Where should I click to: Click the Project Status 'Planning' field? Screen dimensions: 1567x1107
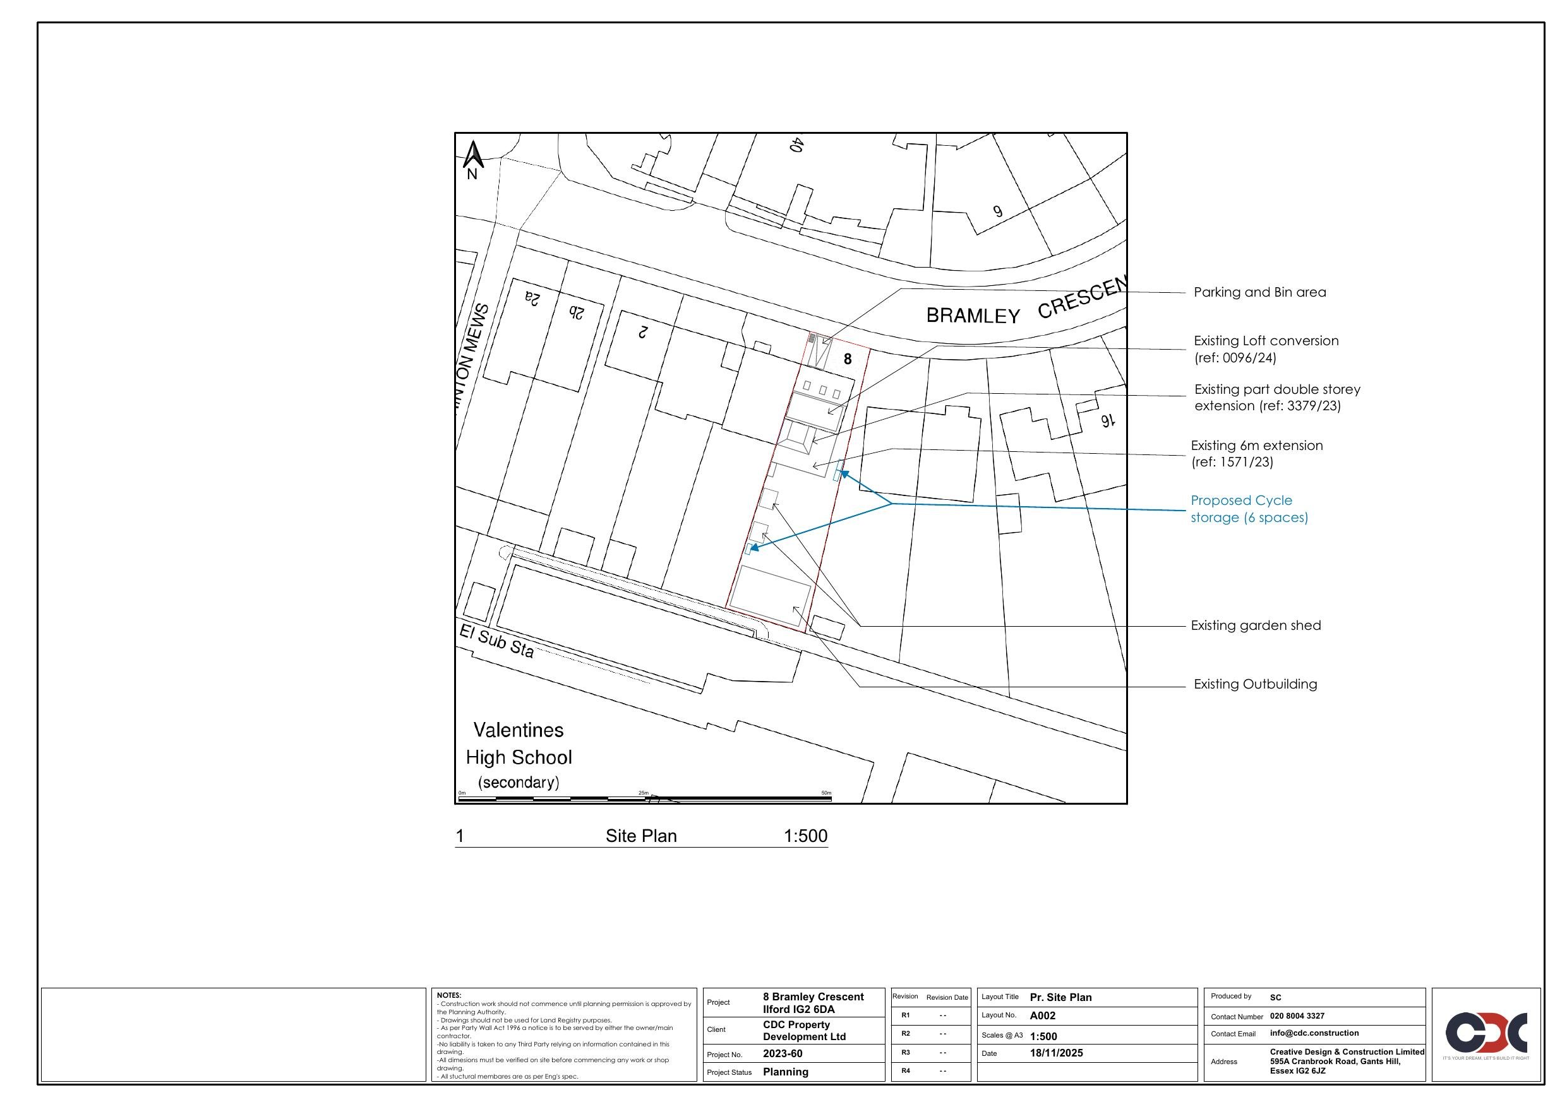[785, 1072]
